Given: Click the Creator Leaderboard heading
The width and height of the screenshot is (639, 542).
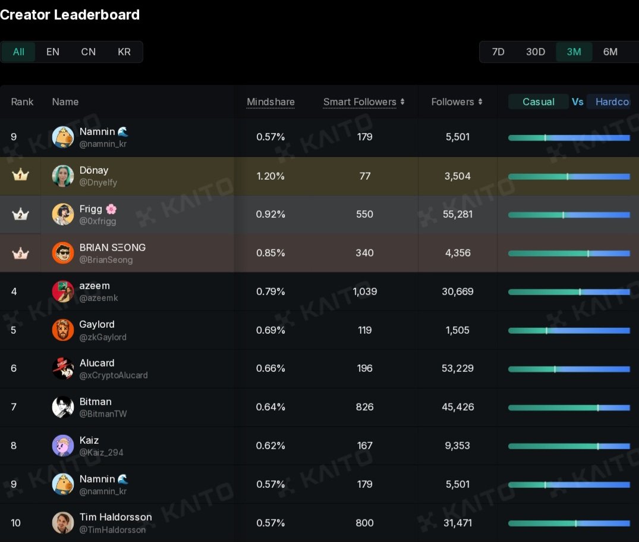Looking at the screenshot, I should (70, 15).
